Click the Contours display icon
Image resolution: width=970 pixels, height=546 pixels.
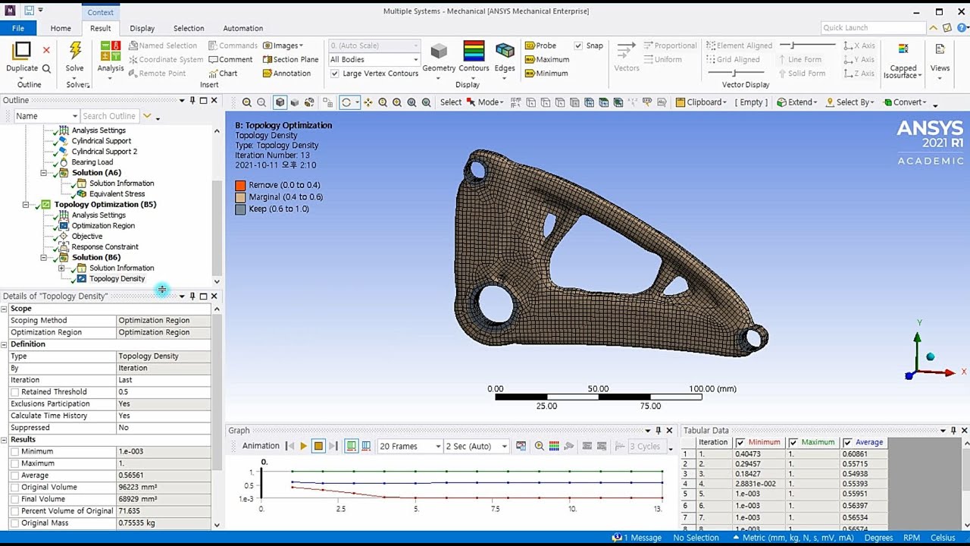[x=474, y=51]
